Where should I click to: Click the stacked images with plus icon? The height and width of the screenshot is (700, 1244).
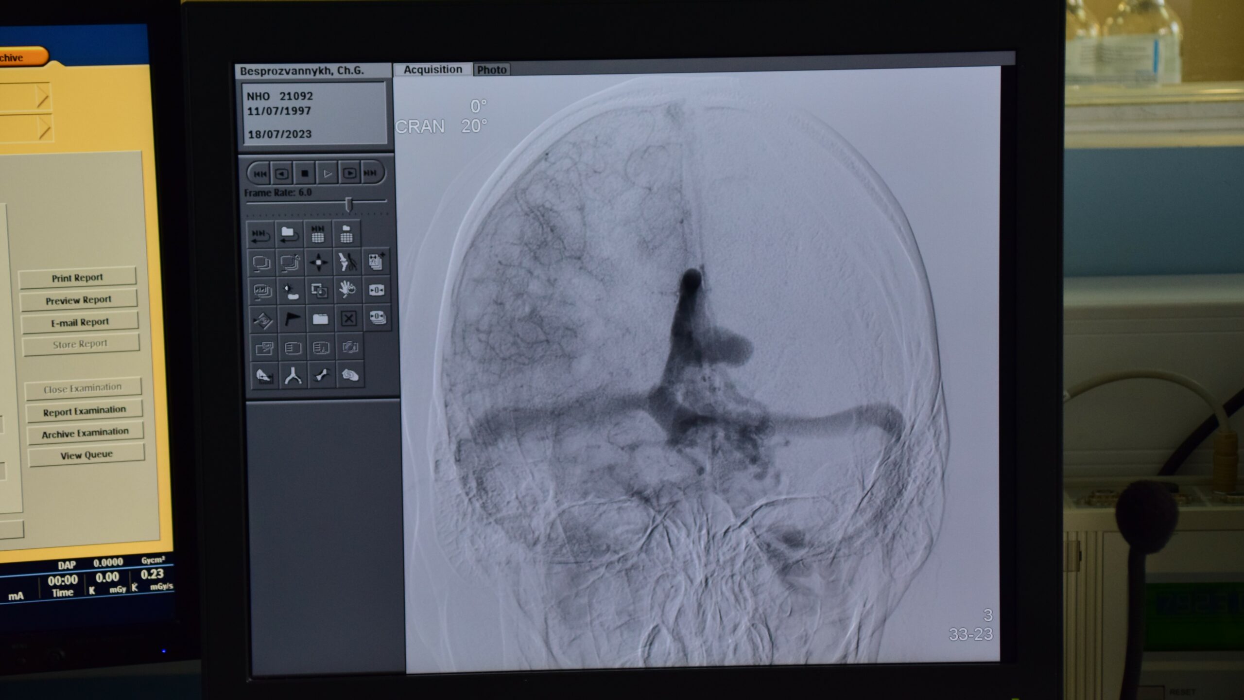[x=376, y=262]
